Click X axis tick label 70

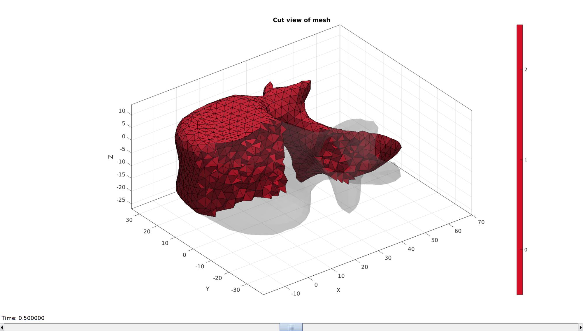[481, 222]
